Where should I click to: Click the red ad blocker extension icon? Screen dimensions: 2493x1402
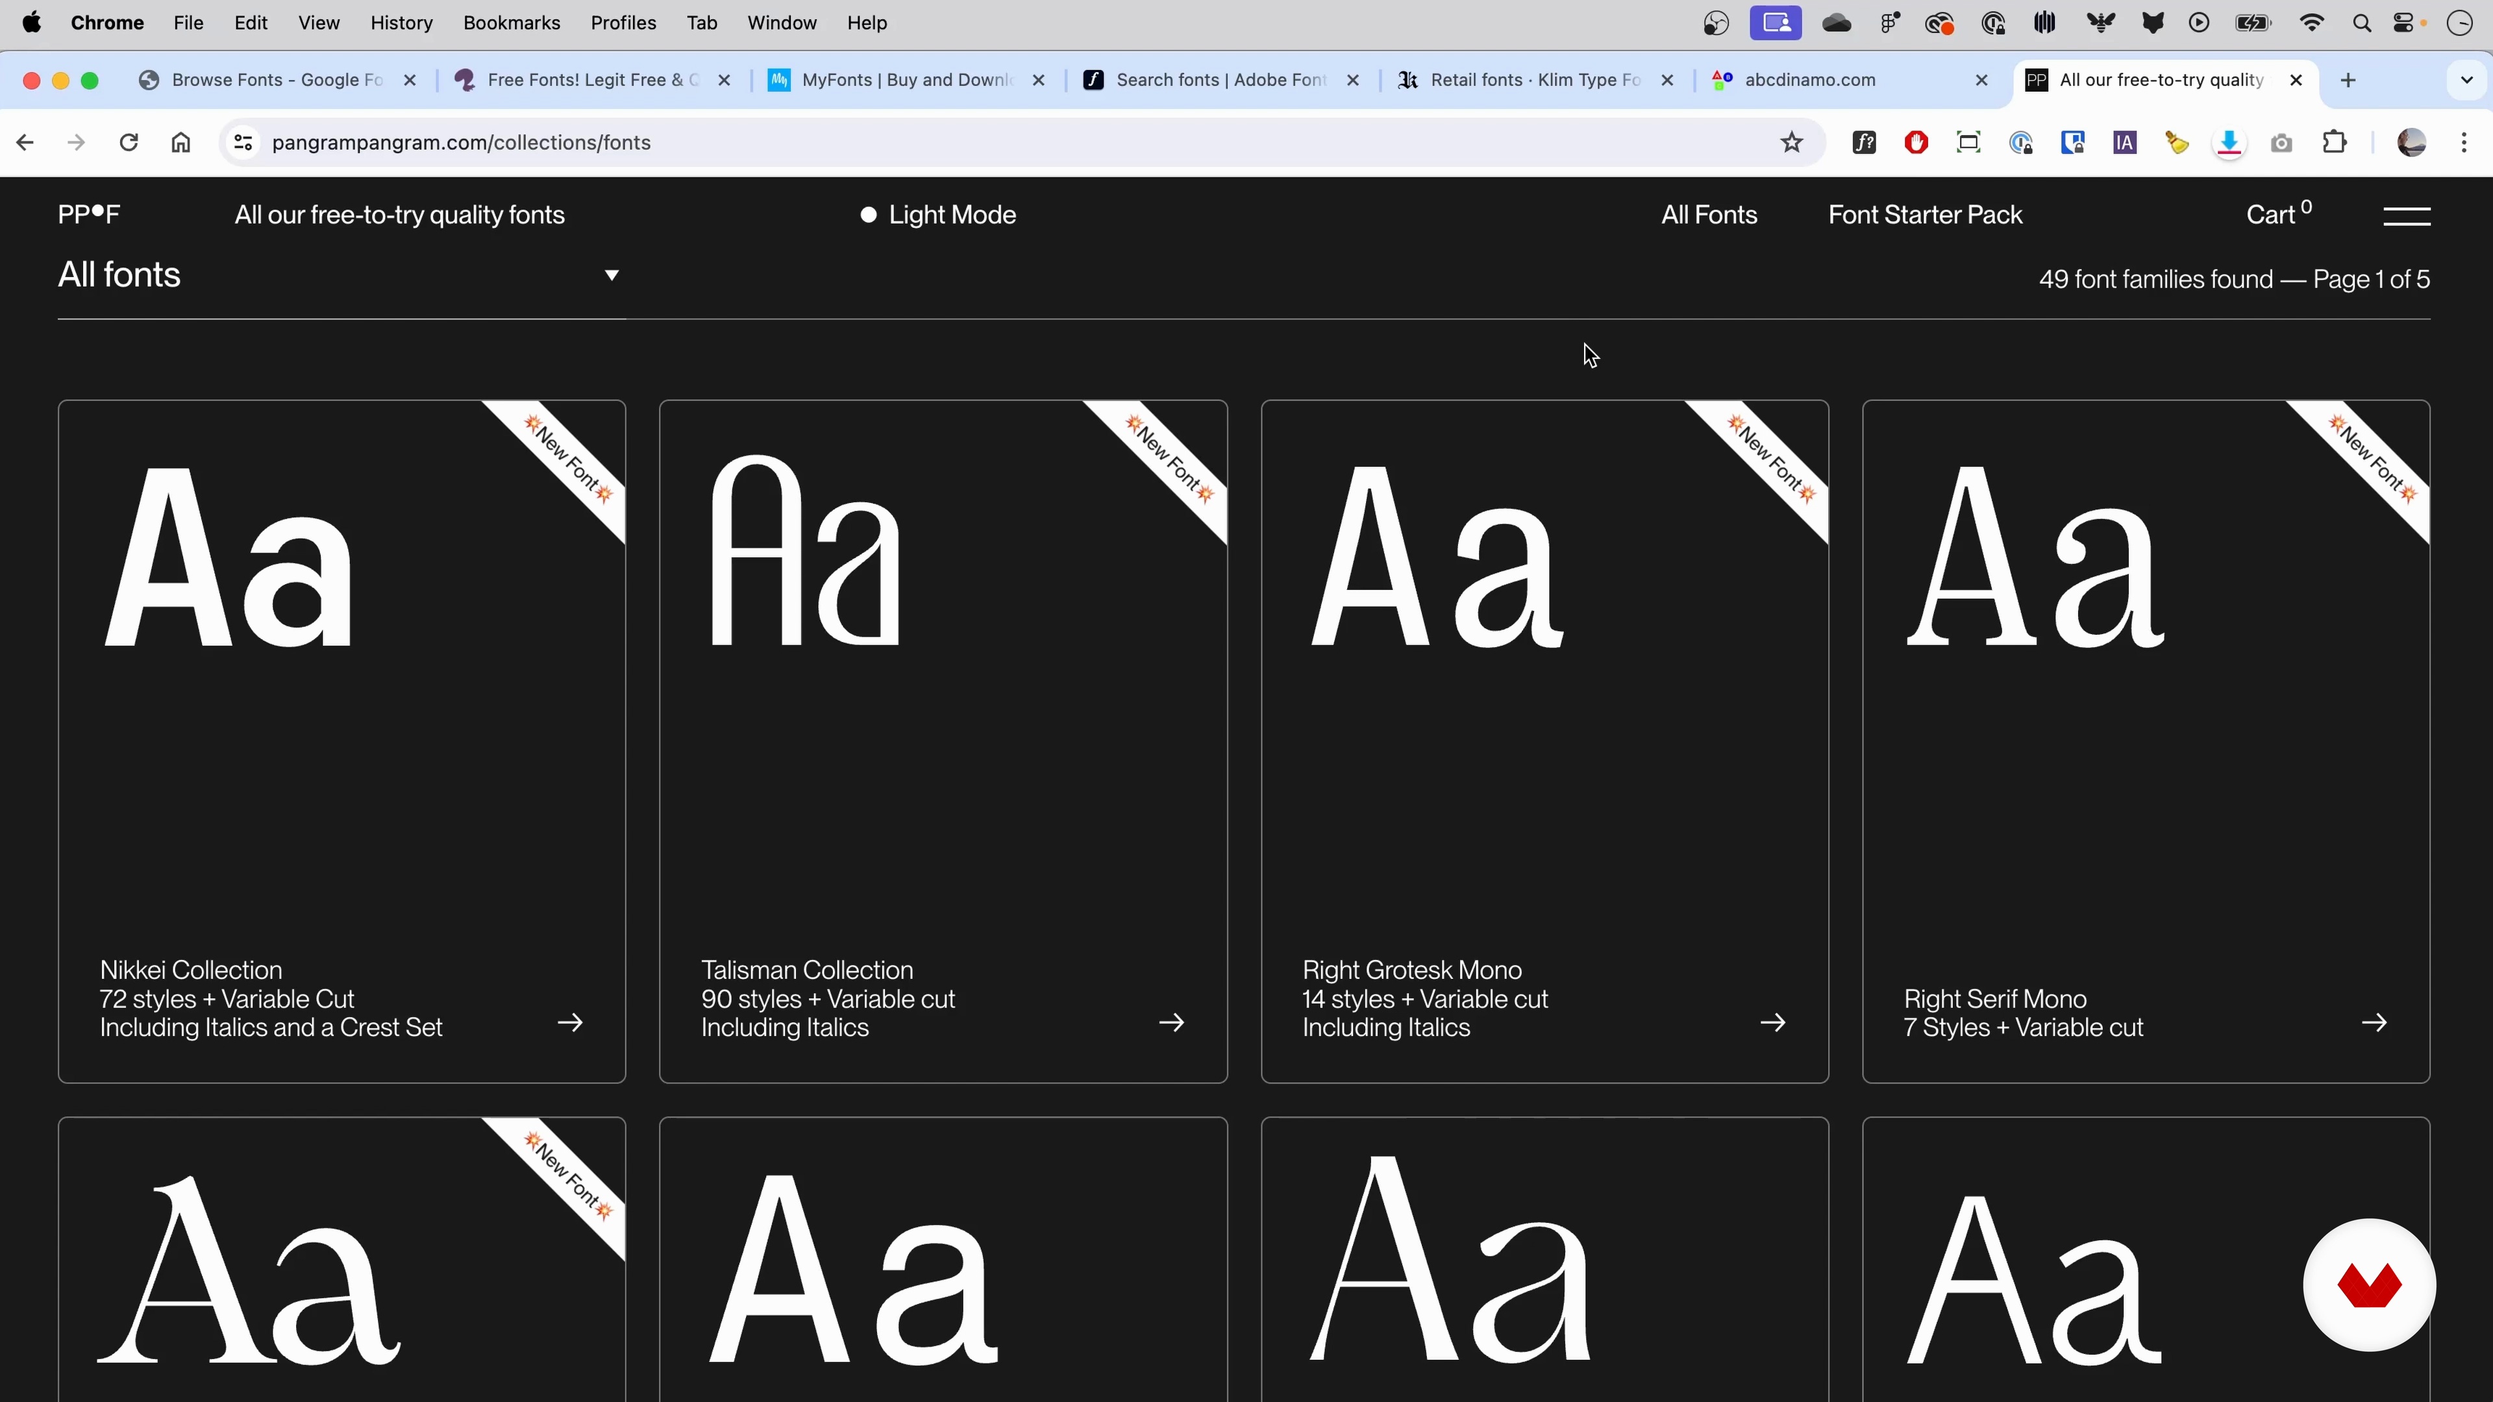tap(1916, 143)
